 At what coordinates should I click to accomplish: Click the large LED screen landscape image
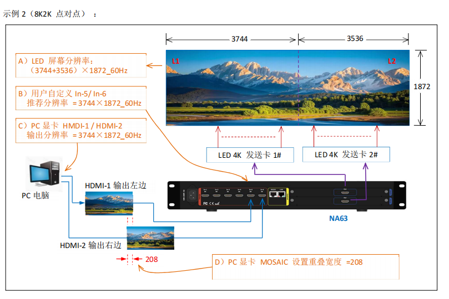tap(287, 87)
